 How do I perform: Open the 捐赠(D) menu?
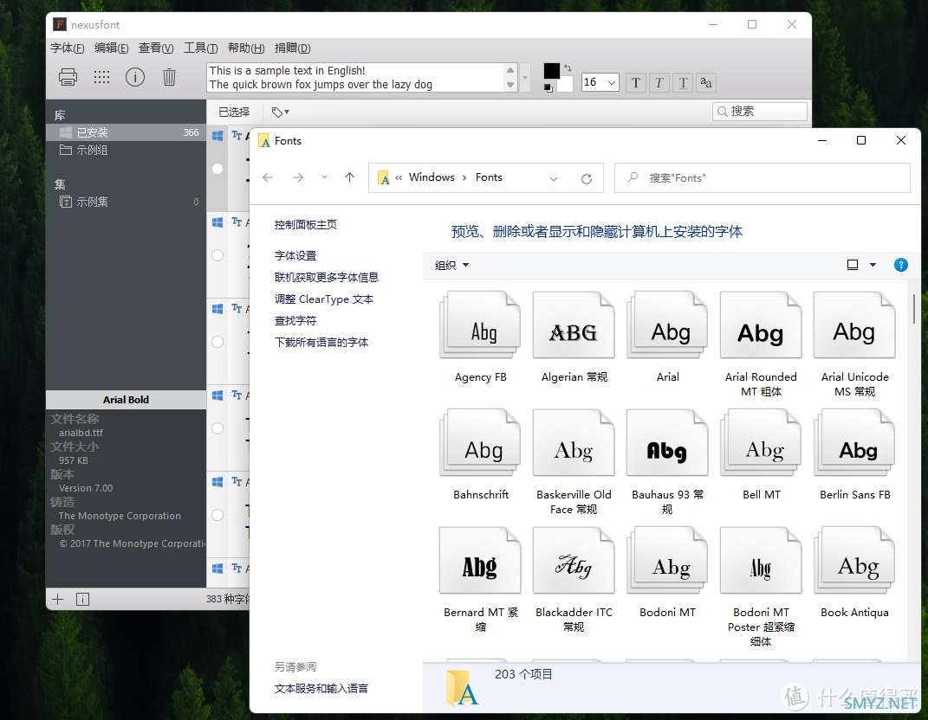click(x=292, y=48)
